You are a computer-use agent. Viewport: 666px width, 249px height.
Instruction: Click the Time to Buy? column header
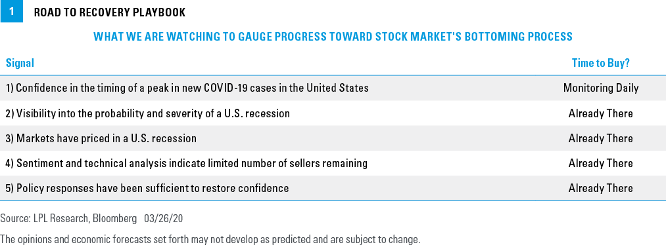click(x=601, y=63)
